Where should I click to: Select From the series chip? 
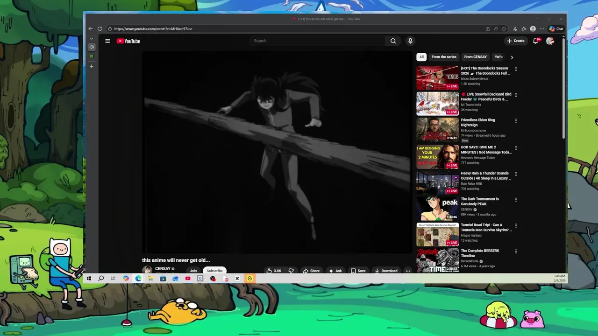[x=444, y=57]
